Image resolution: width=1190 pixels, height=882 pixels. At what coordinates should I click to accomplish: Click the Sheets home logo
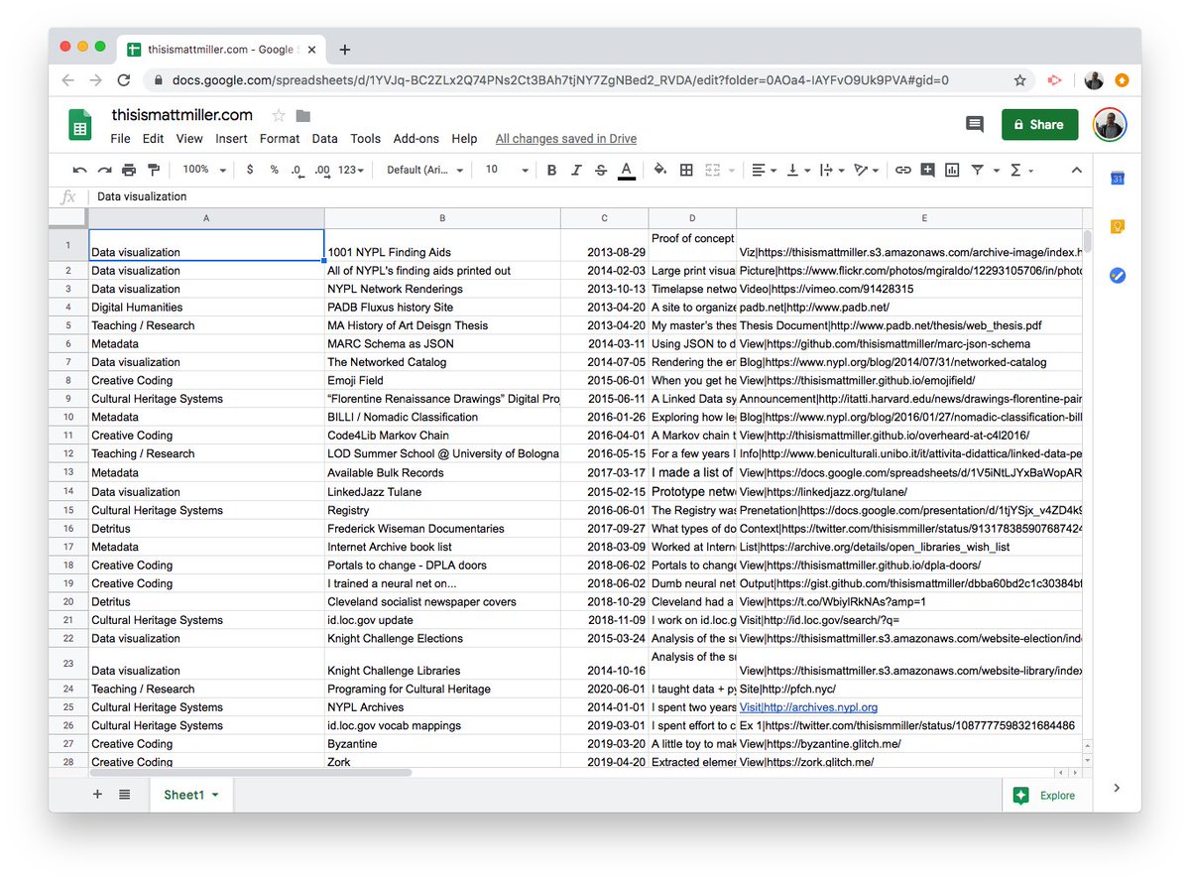pyautogui.click(x=80, y=125)
